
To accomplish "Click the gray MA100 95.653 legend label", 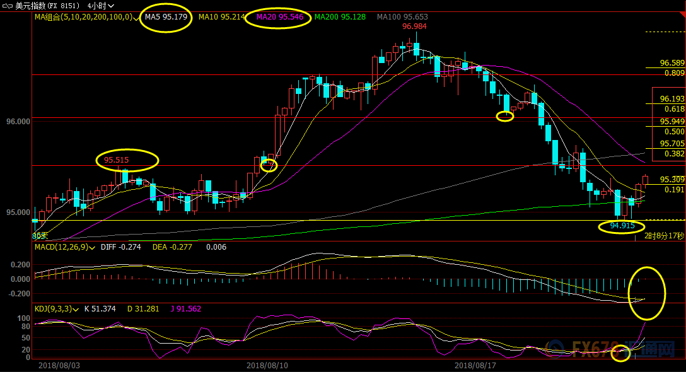I will tap(402, 17).
